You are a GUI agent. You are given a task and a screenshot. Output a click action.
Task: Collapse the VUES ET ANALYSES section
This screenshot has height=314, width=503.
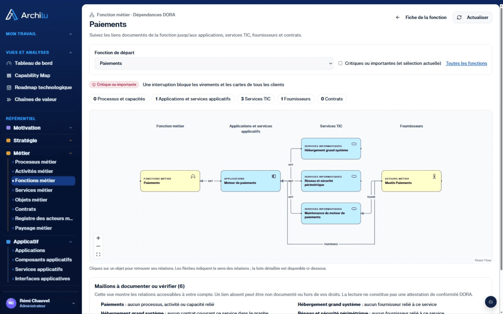coord(39,52)
